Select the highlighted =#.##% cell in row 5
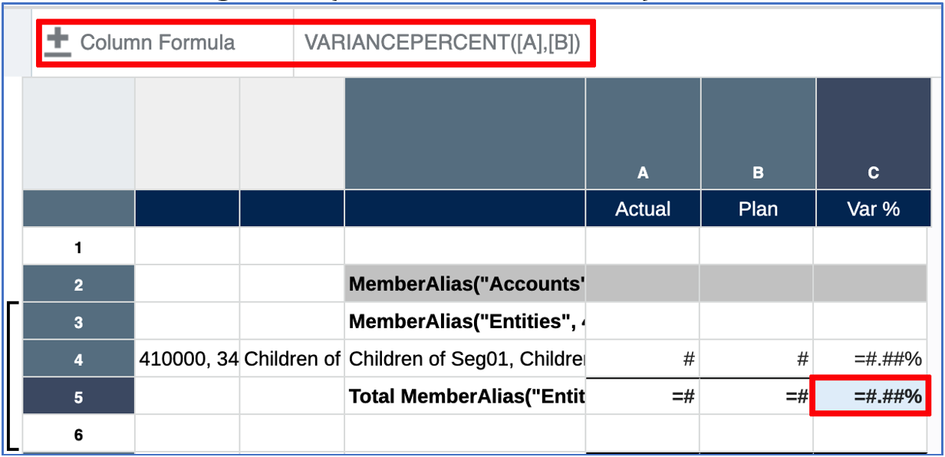 pos(869,396)
